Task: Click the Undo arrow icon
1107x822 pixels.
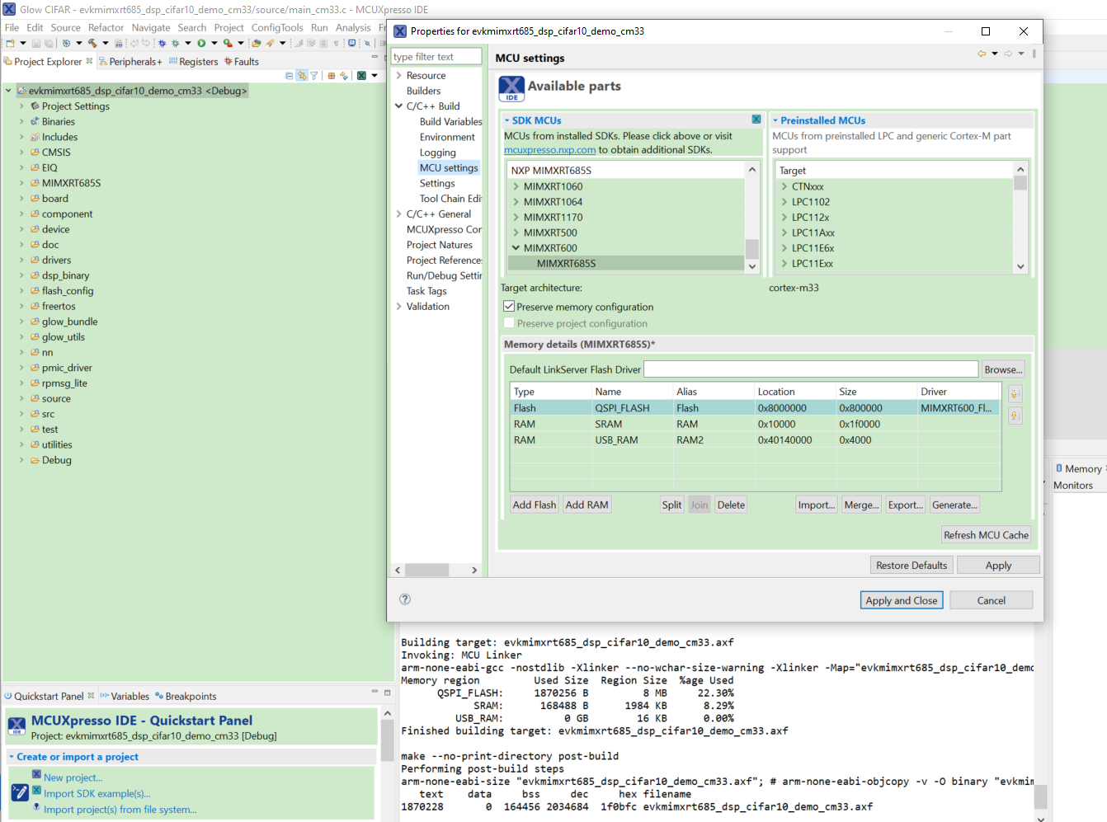Action: click(134, 43)
